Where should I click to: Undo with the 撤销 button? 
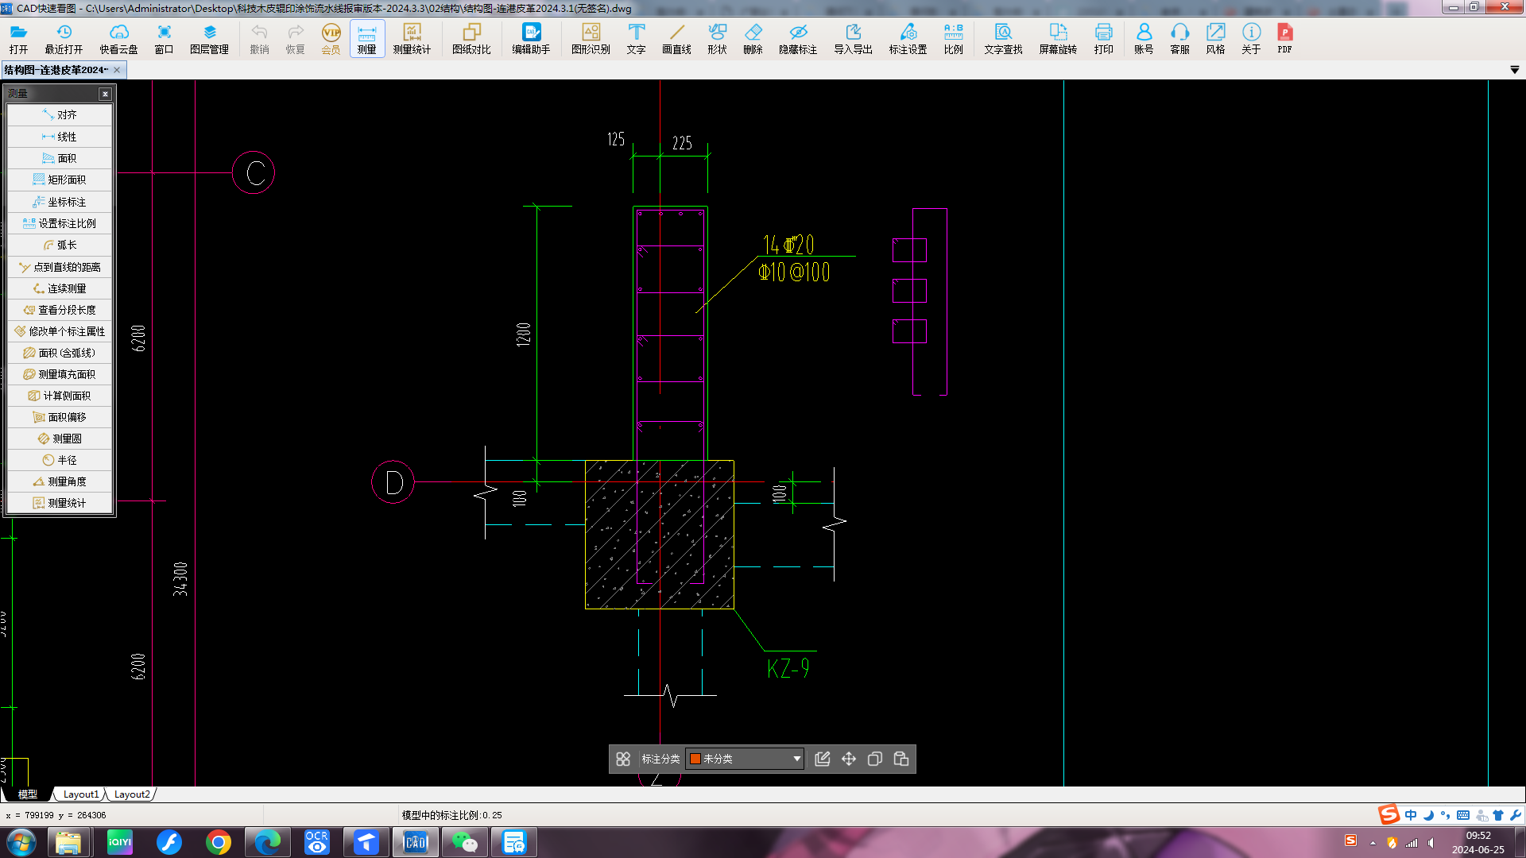coord(259,38)
